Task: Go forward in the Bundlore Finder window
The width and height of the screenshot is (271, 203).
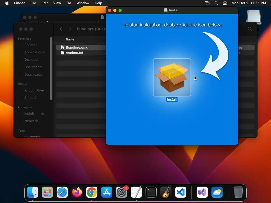Action: click(x=70, y=29)
